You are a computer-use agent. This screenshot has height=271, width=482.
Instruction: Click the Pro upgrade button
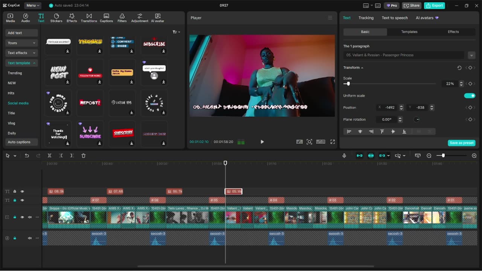[x=392, y=6]
